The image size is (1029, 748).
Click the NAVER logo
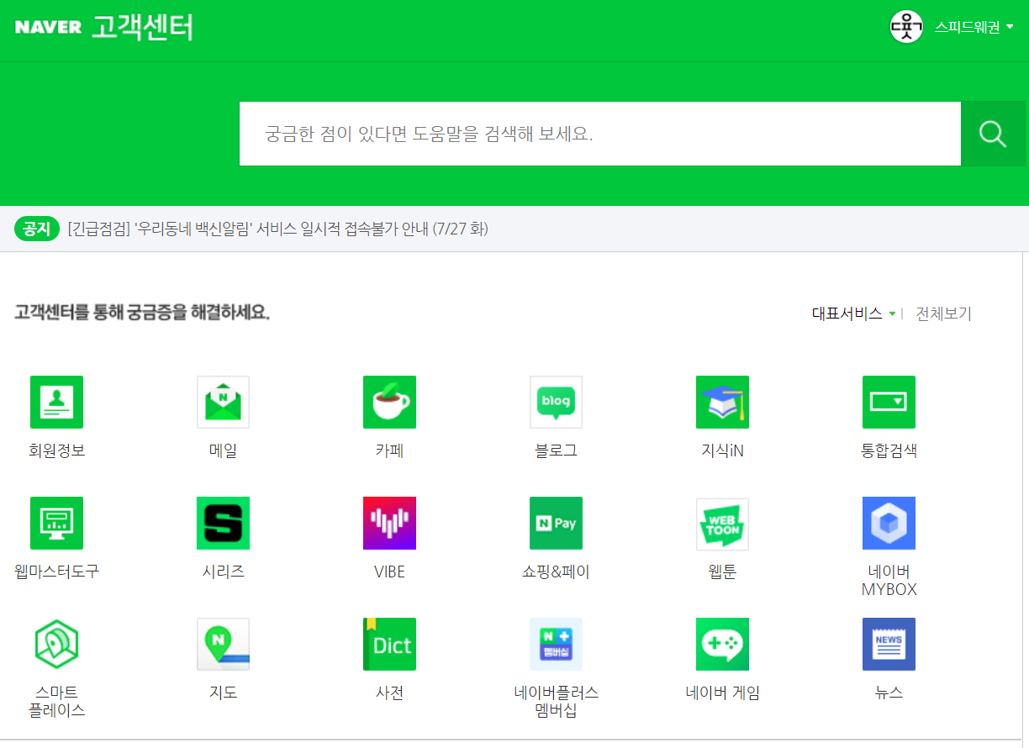point(48,27)
